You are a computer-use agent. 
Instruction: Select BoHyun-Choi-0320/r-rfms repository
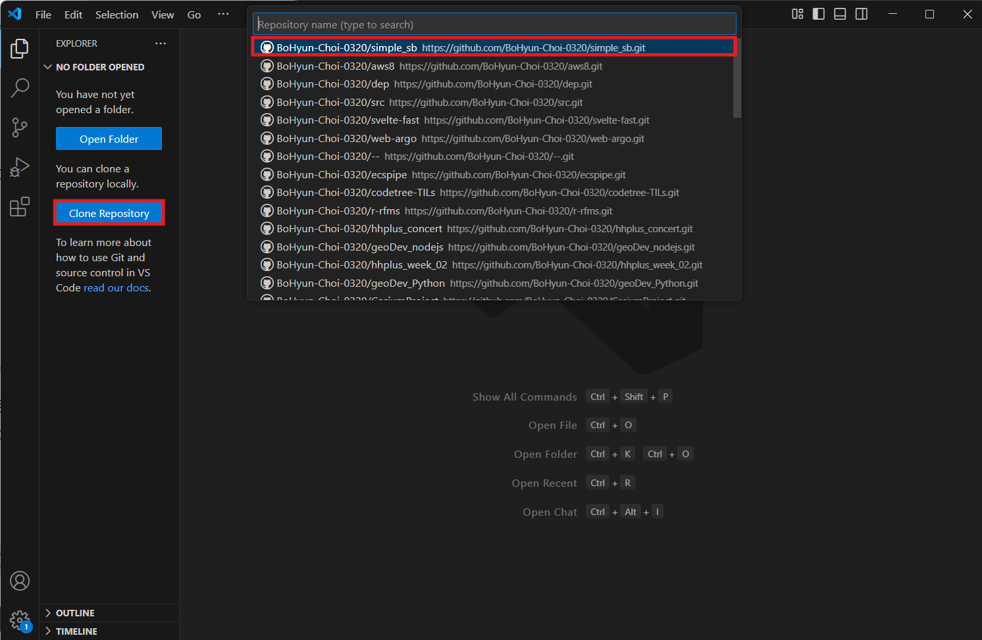(x=493, y=210)
